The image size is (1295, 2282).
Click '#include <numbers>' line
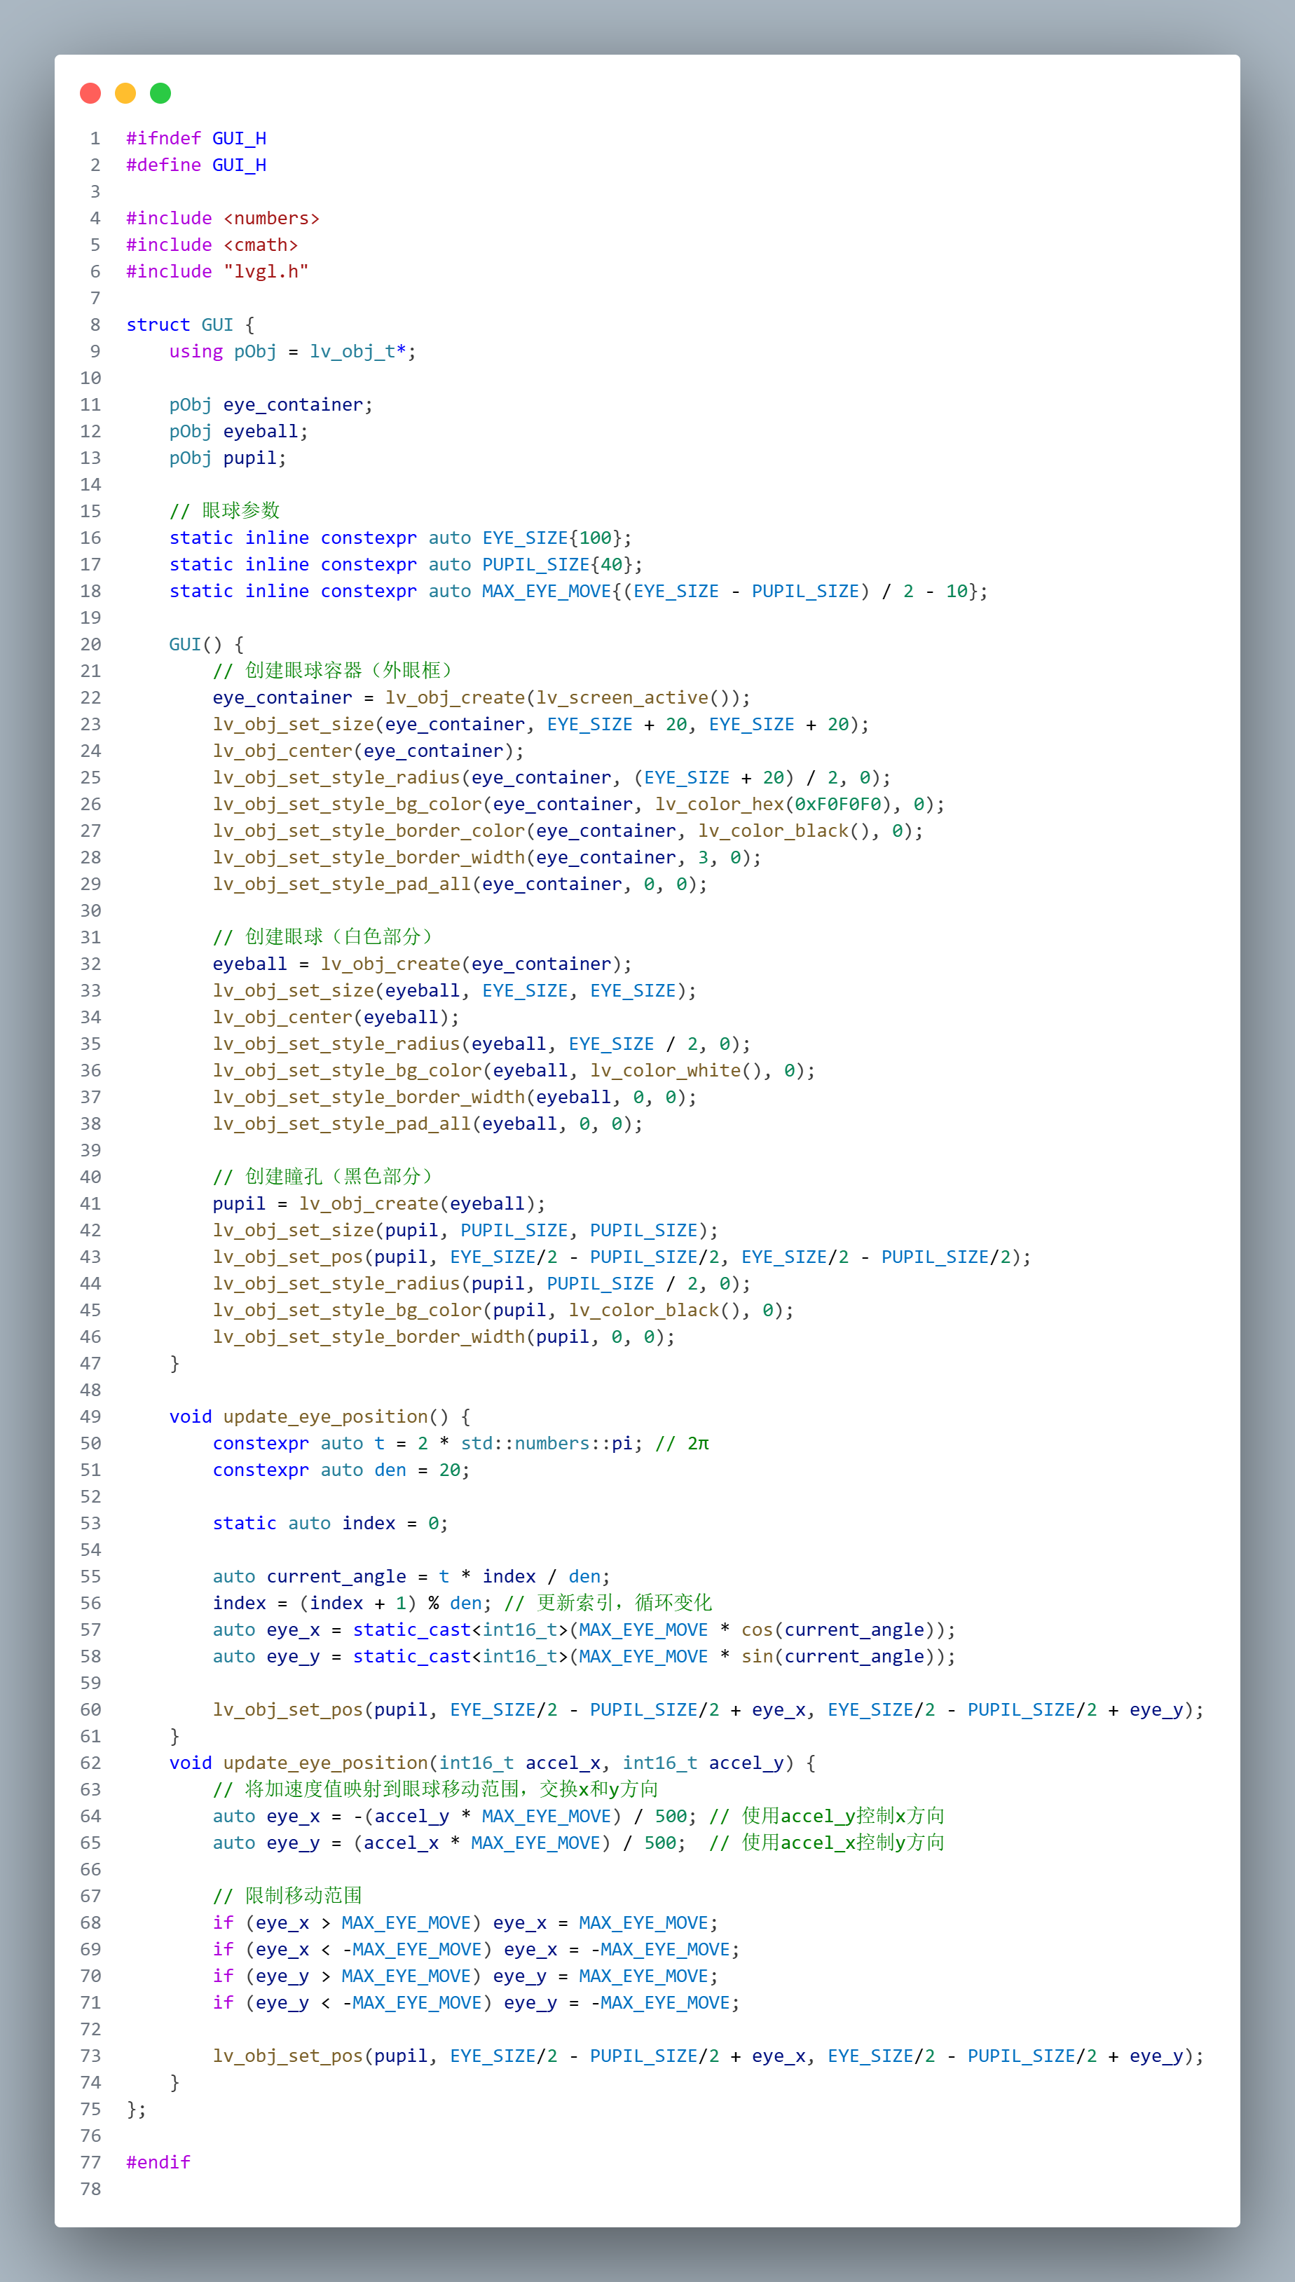tap(222, 219)
